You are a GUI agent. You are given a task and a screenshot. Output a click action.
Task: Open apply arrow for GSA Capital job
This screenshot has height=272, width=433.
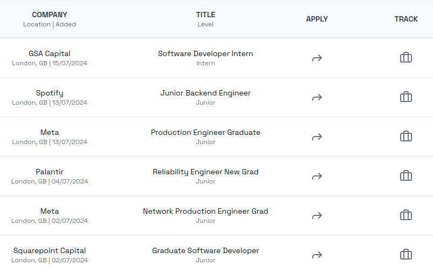[x=317, y=58]
